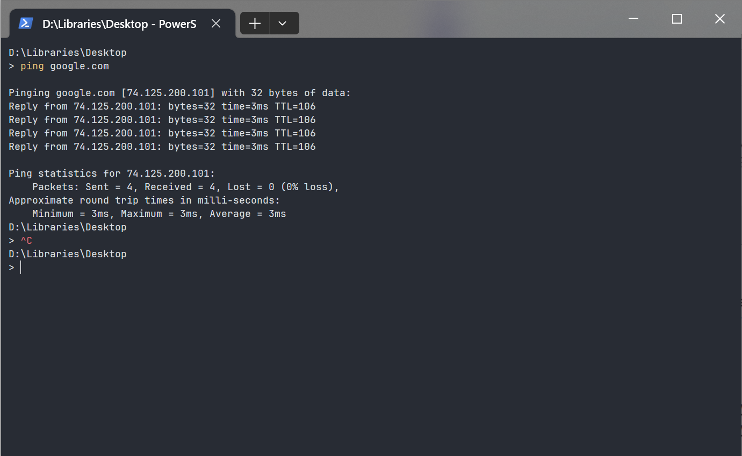
Task: Open a new tab with the plus button
Action: (x=255, y=24)
